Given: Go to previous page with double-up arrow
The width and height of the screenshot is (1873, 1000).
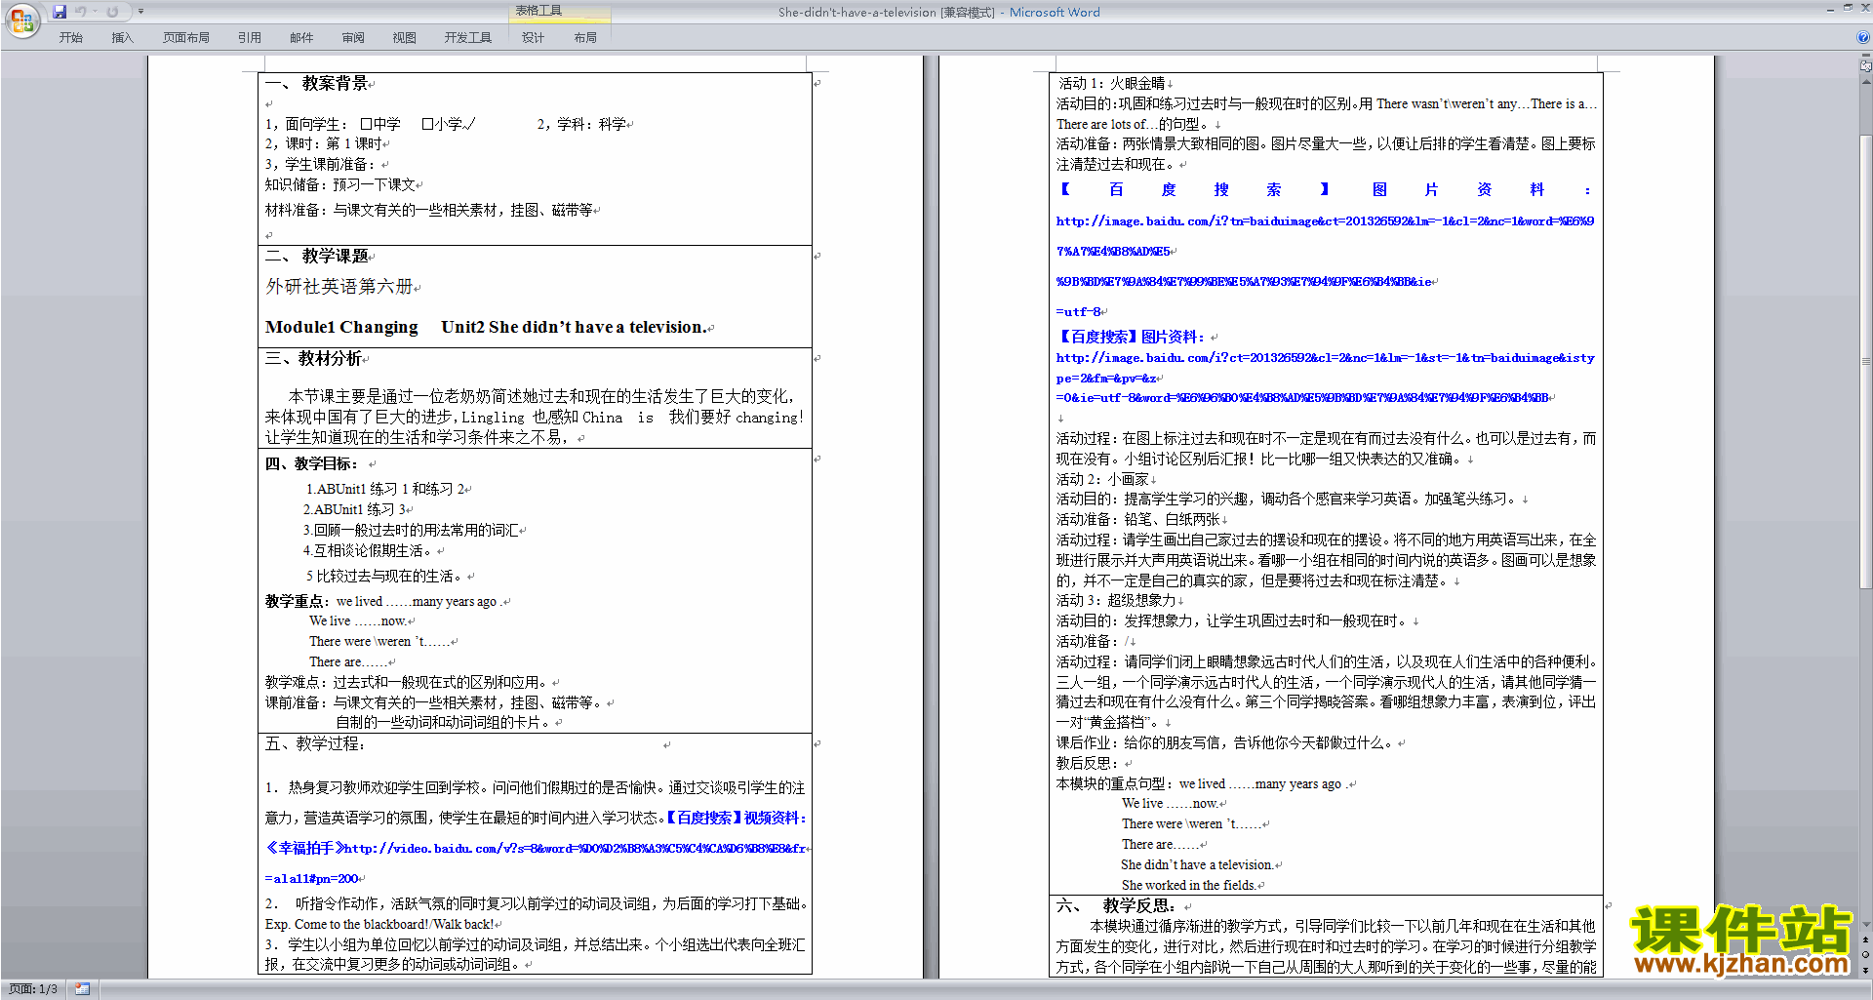Looking at the screenshot, I should pyautogui.click(x=1866, y=940).
